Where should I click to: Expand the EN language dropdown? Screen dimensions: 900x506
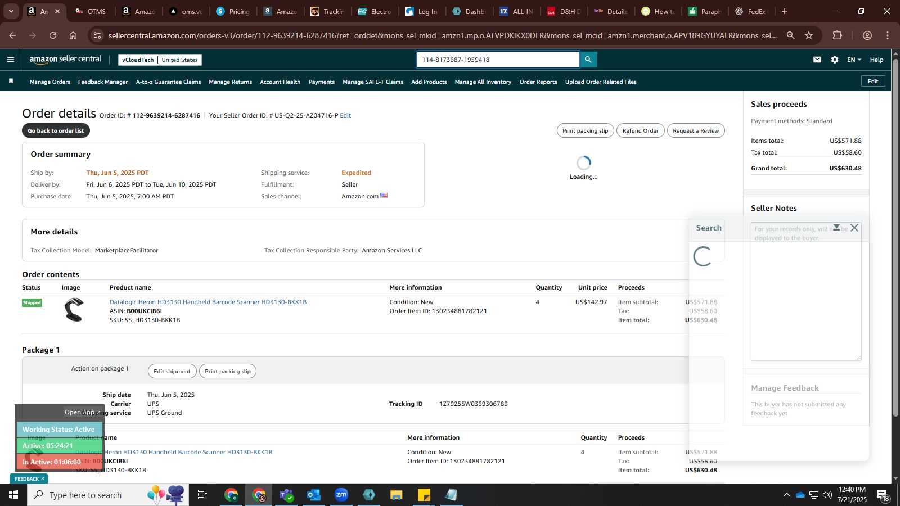tap(854, 60)
